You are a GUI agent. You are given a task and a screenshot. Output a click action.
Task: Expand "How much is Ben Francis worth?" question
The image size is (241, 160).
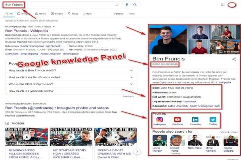click(x=71, y=70)
